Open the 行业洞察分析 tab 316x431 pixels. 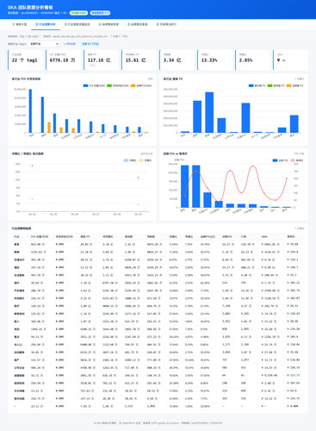(x=46, y=24)
